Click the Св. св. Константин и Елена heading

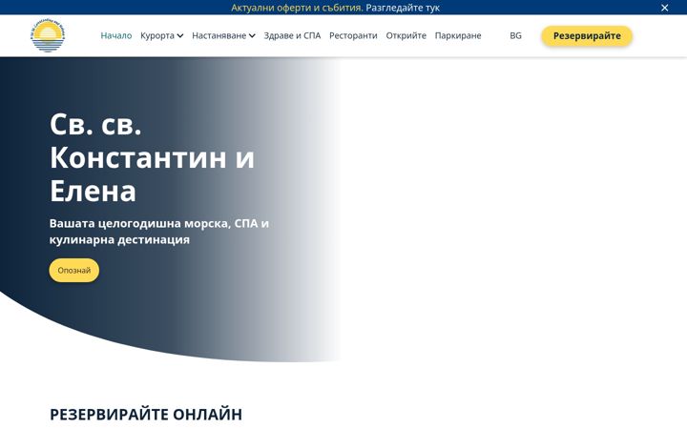click(x=152, y=157)
